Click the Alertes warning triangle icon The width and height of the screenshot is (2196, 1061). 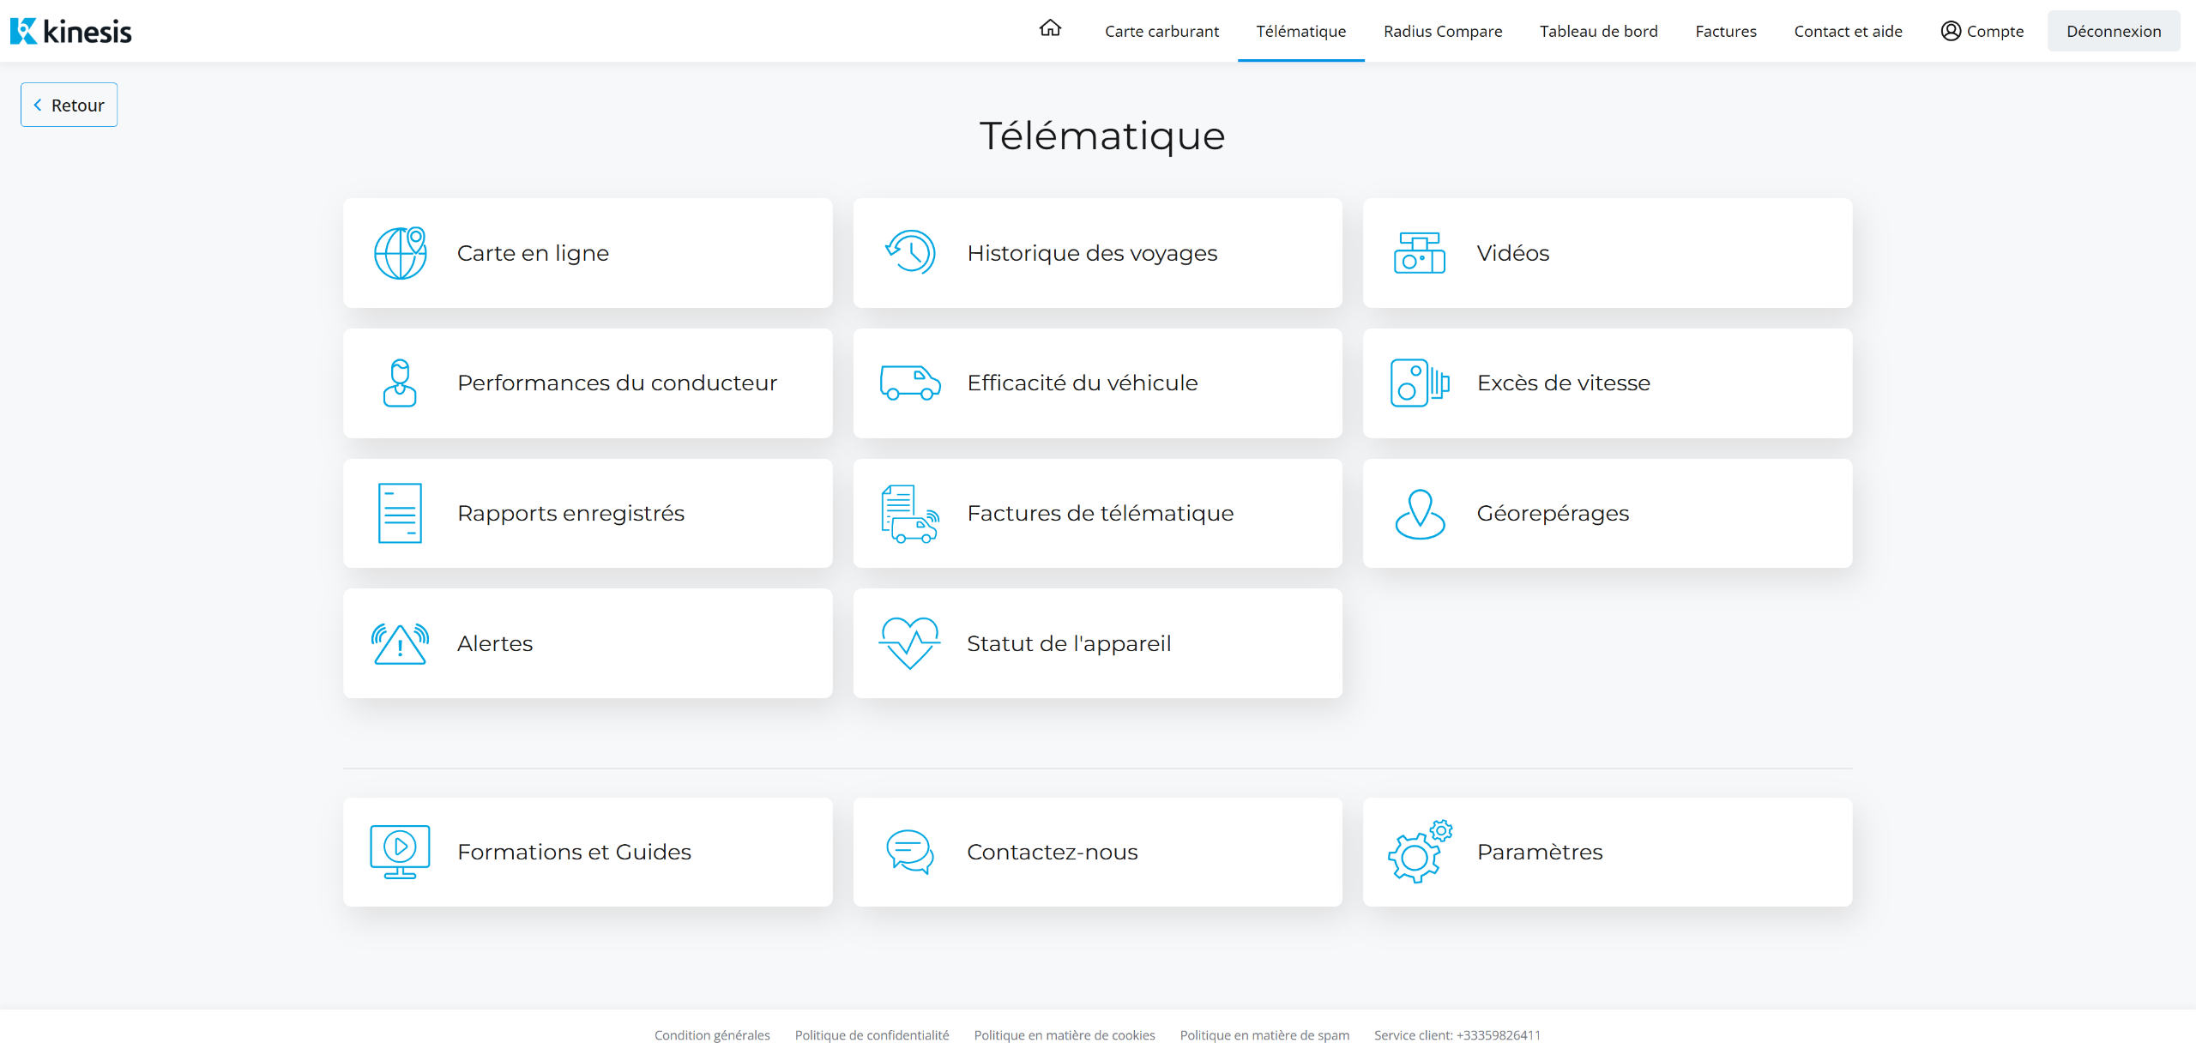click(x=400, y=643)
